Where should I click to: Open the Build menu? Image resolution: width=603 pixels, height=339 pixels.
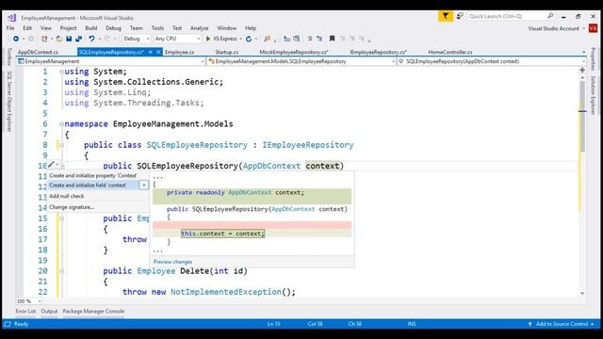pos(91,28)
